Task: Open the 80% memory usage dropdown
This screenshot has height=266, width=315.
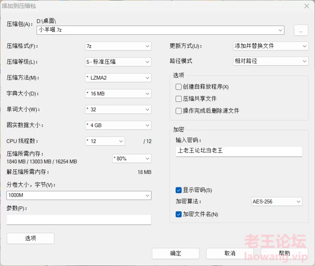Action: click(132, 159)
